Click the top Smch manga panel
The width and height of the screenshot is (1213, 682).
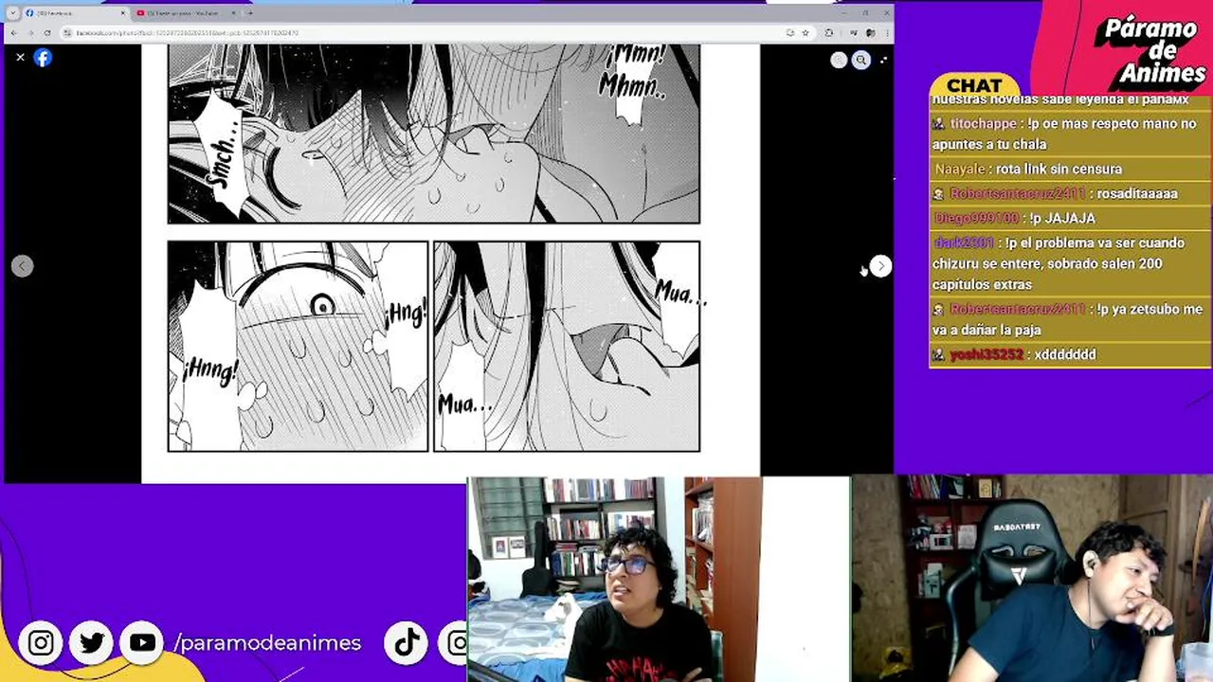point(434,134)
